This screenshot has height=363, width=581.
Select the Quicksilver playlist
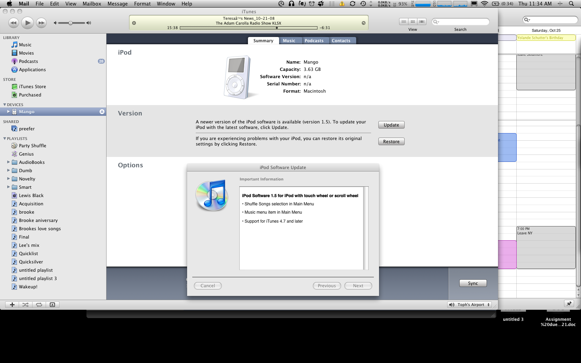click(x=53, y=262)
